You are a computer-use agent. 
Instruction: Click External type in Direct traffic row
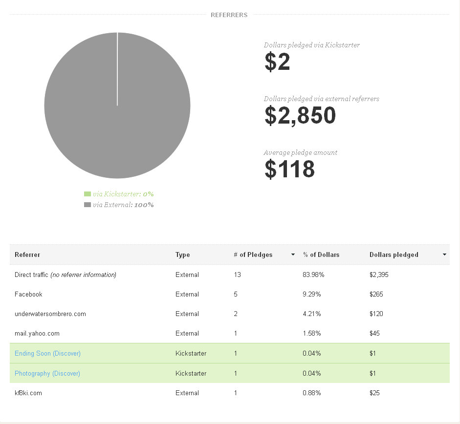point(187,275)
